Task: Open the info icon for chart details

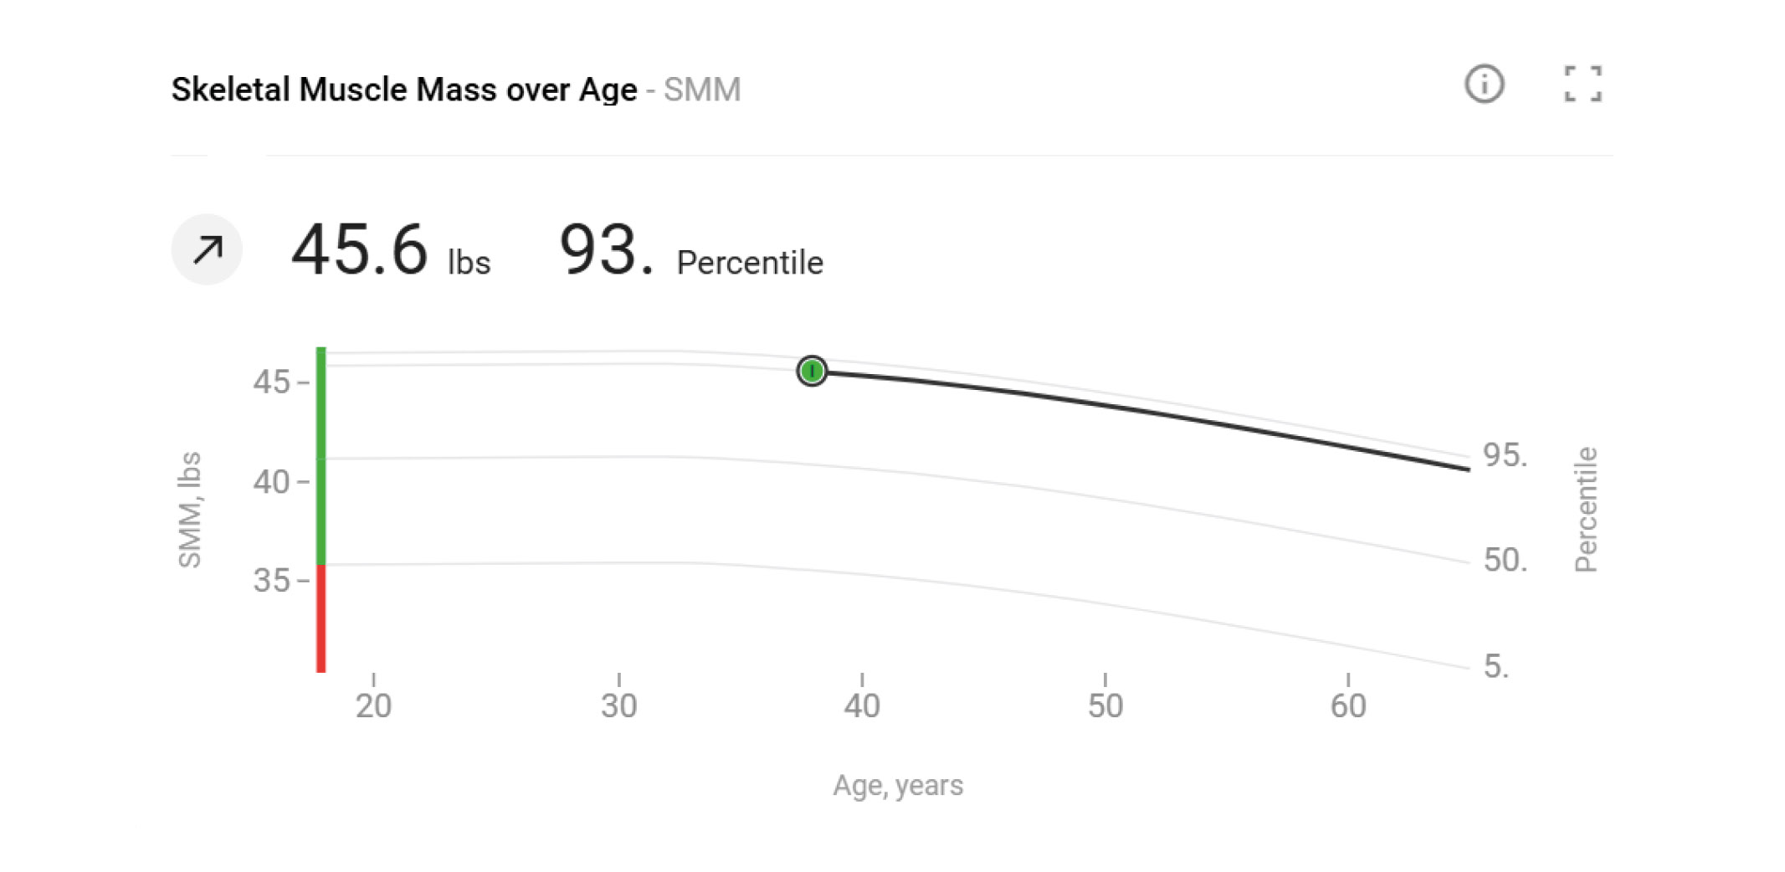Action: [x=1484, y=85]
